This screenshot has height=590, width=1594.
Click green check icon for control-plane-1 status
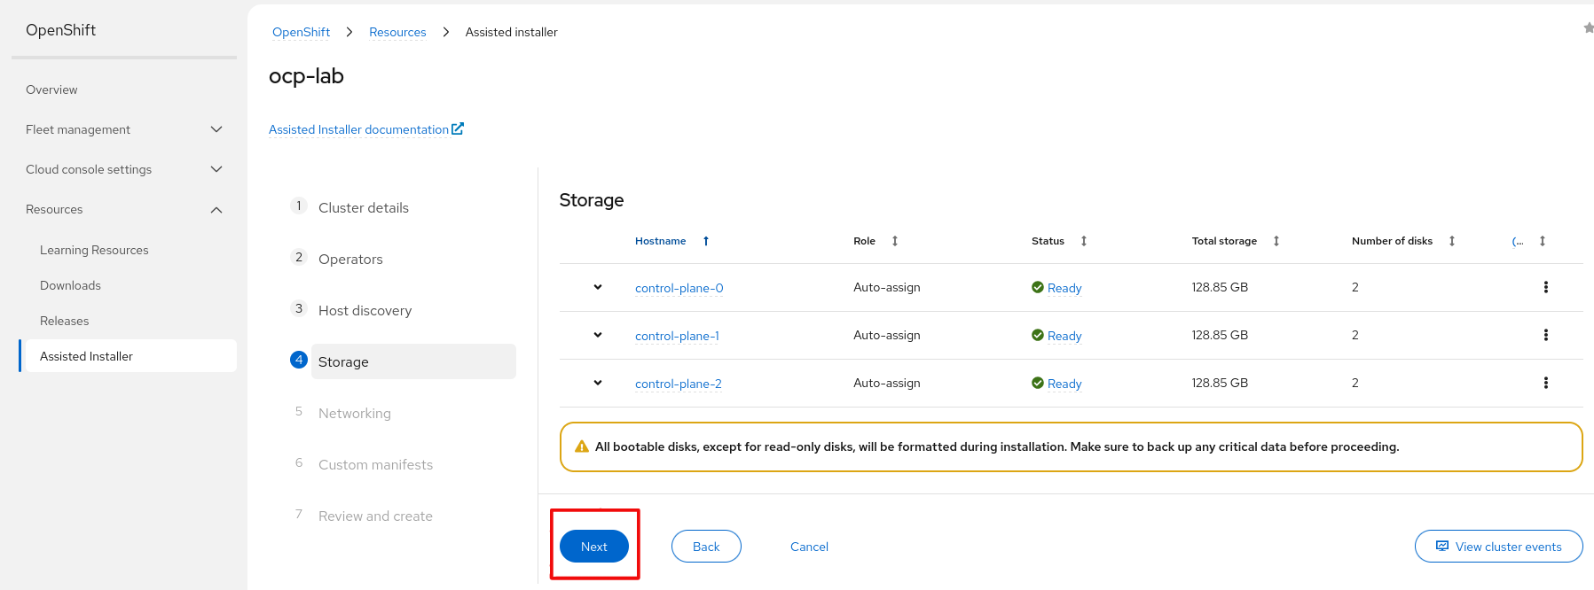pos(1037,335)
